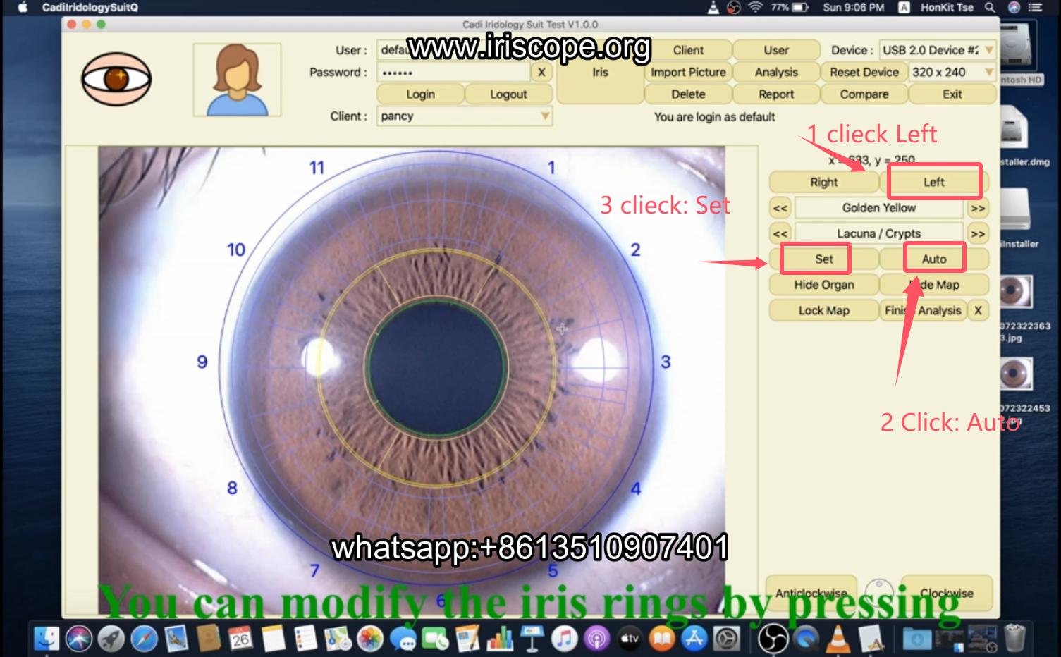
Task: Open Notes from the dock
Action: click(x=274, y=639)
